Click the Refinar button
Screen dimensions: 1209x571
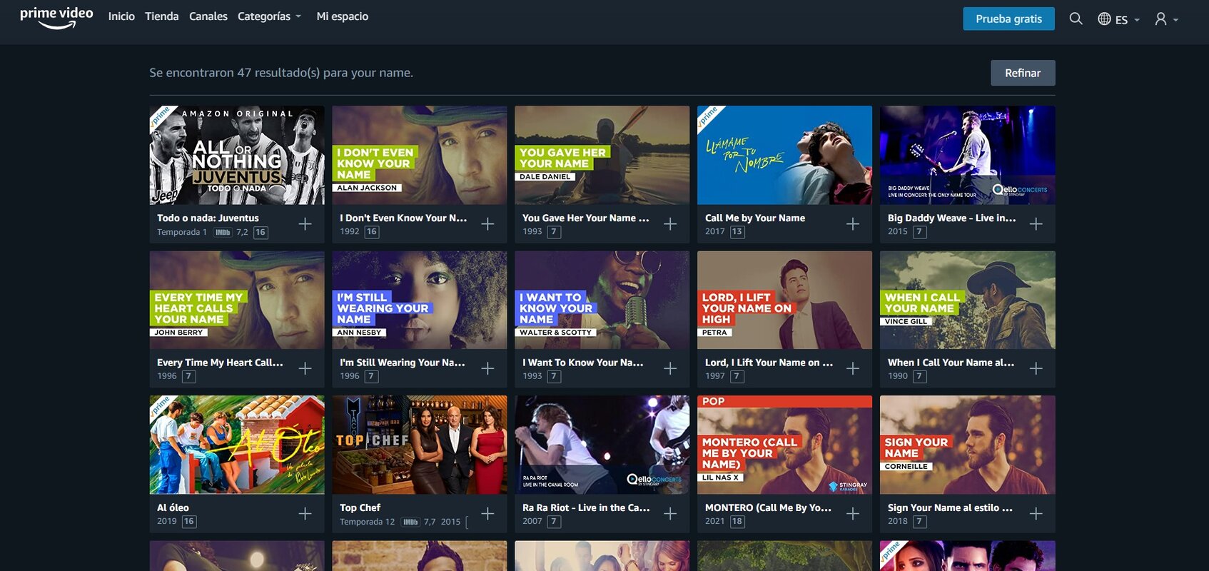click(x=1023, y=73)
